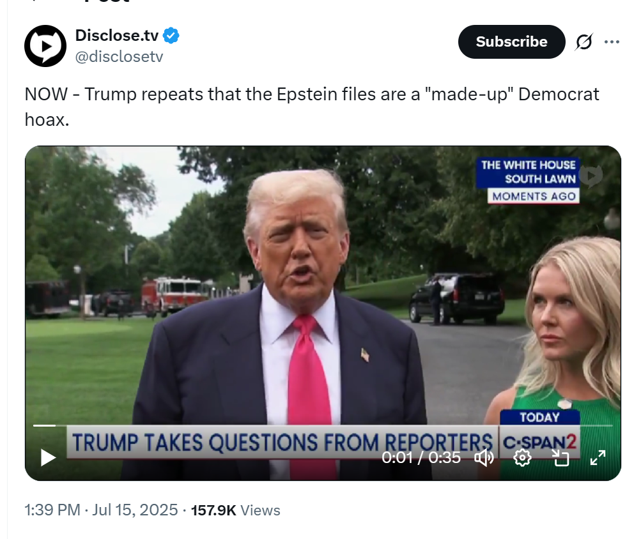This screenshot has height=539, width=634.
Task: Open the post's more options ellipsis
Action: (x=612, y=42)
